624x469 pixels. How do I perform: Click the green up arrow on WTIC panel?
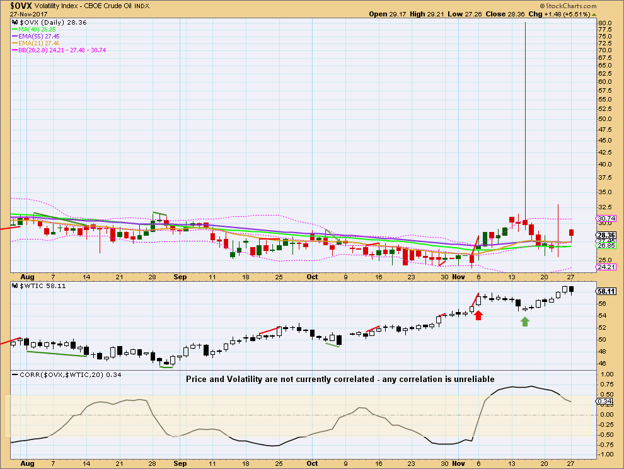tap(525, 321)
